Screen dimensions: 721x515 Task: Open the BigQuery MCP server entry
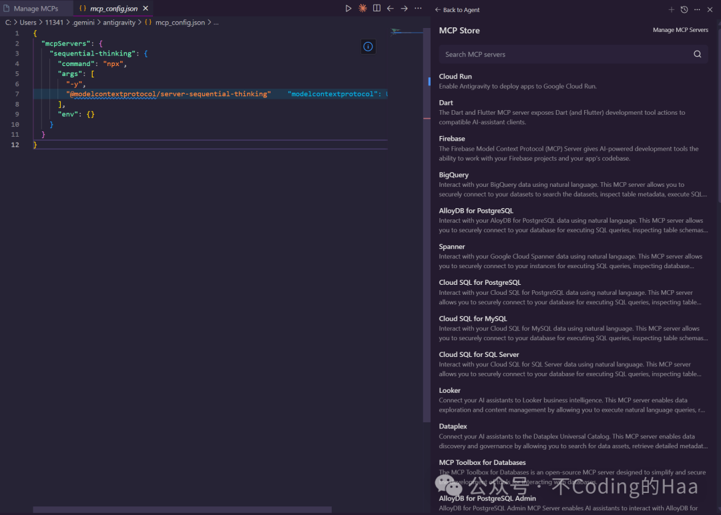(573, 184)
